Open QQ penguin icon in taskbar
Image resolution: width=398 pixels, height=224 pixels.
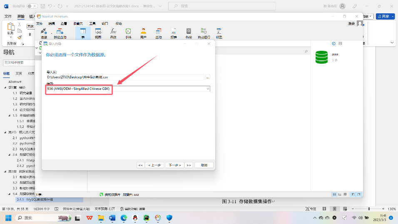click(135, 218)
